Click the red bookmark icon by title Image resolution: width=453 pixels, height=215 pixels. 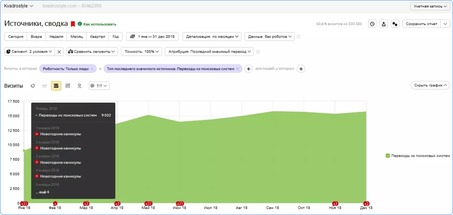pyautogui.click(x=73, y=24)
